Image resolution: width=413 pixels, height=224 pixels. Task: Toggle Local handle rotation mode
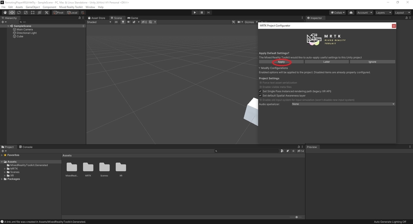point(72,13)
